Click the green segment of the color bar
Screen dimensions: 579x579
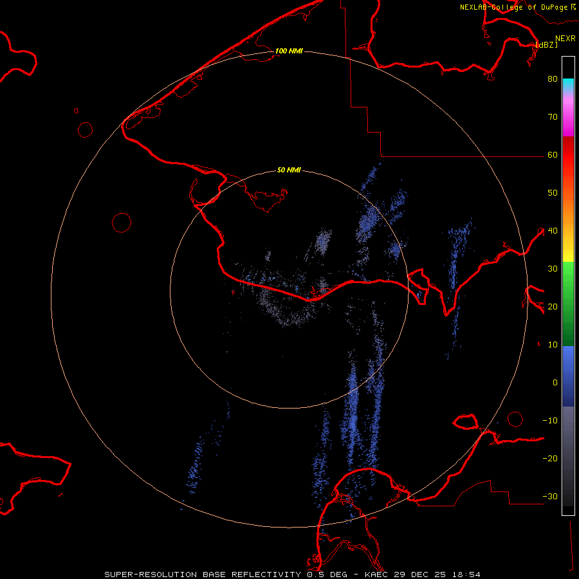[568, 303]
